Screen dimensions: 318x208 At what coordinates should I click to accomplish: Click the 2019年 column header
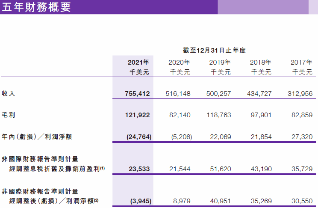point(220,62)
